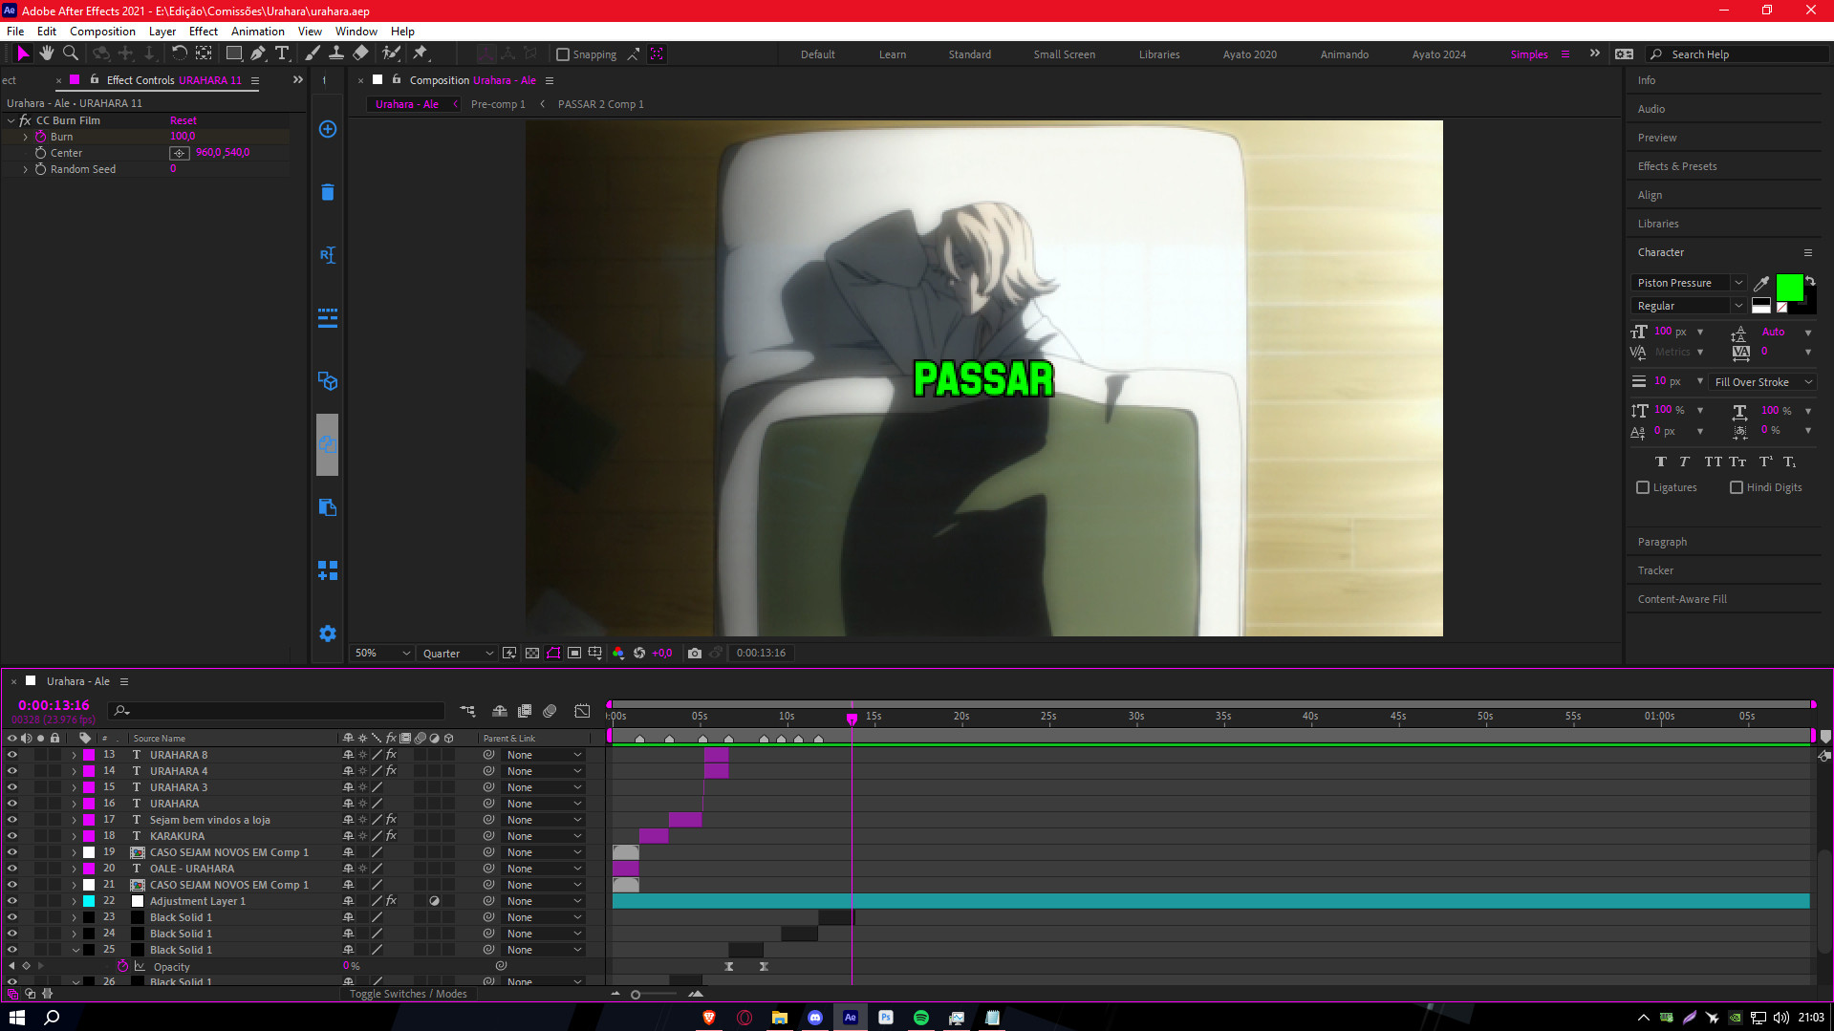Image resolution: width=1834 pixels, height=1031 pixels.
Task: Click the blue settings gear sidebar icon
Action: tap(327, 634)
